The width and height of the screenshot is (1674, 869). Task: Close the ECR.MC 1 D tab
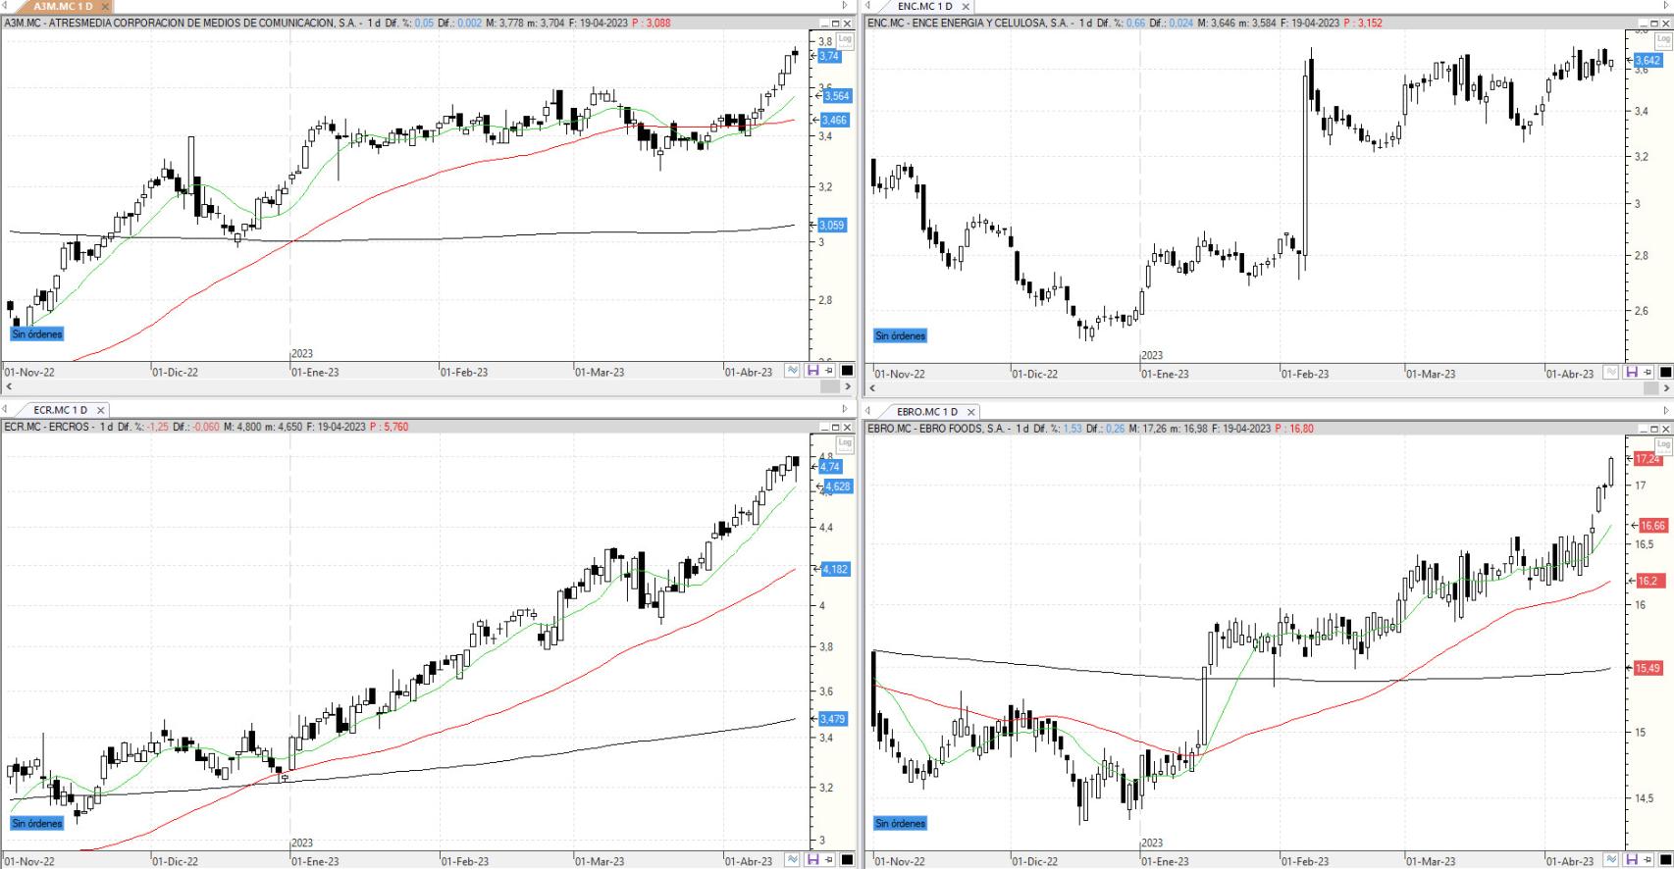point(100,410)
